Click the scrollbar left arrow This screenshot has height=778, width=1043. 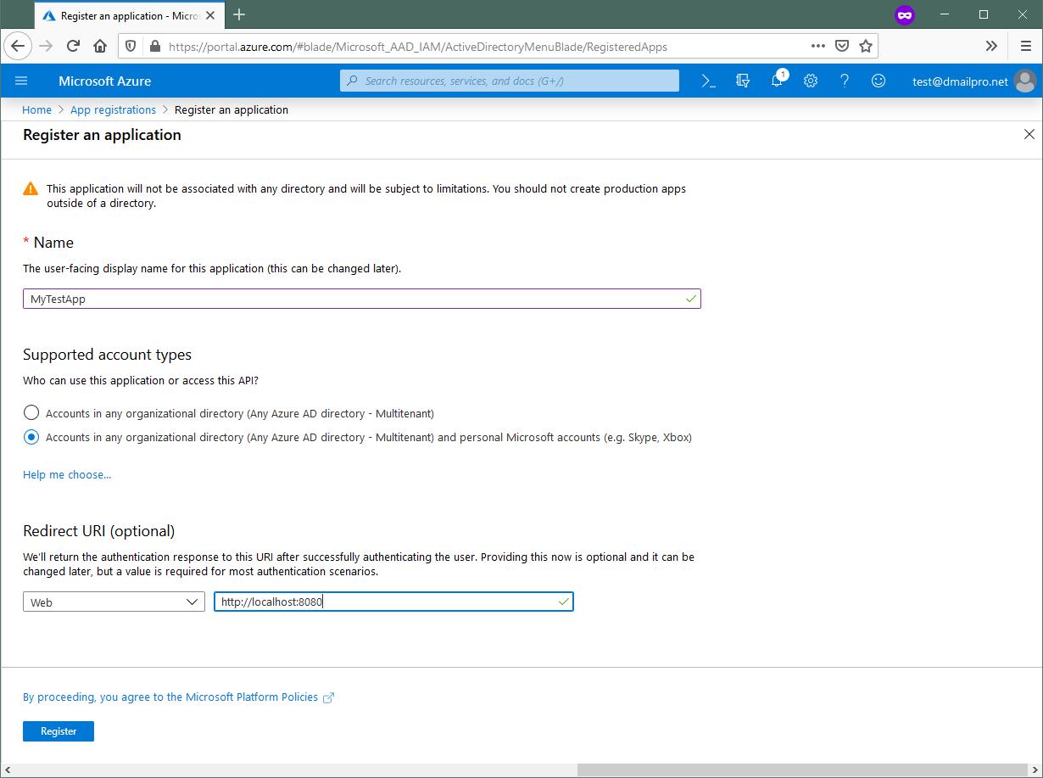(x=8, y=770)
